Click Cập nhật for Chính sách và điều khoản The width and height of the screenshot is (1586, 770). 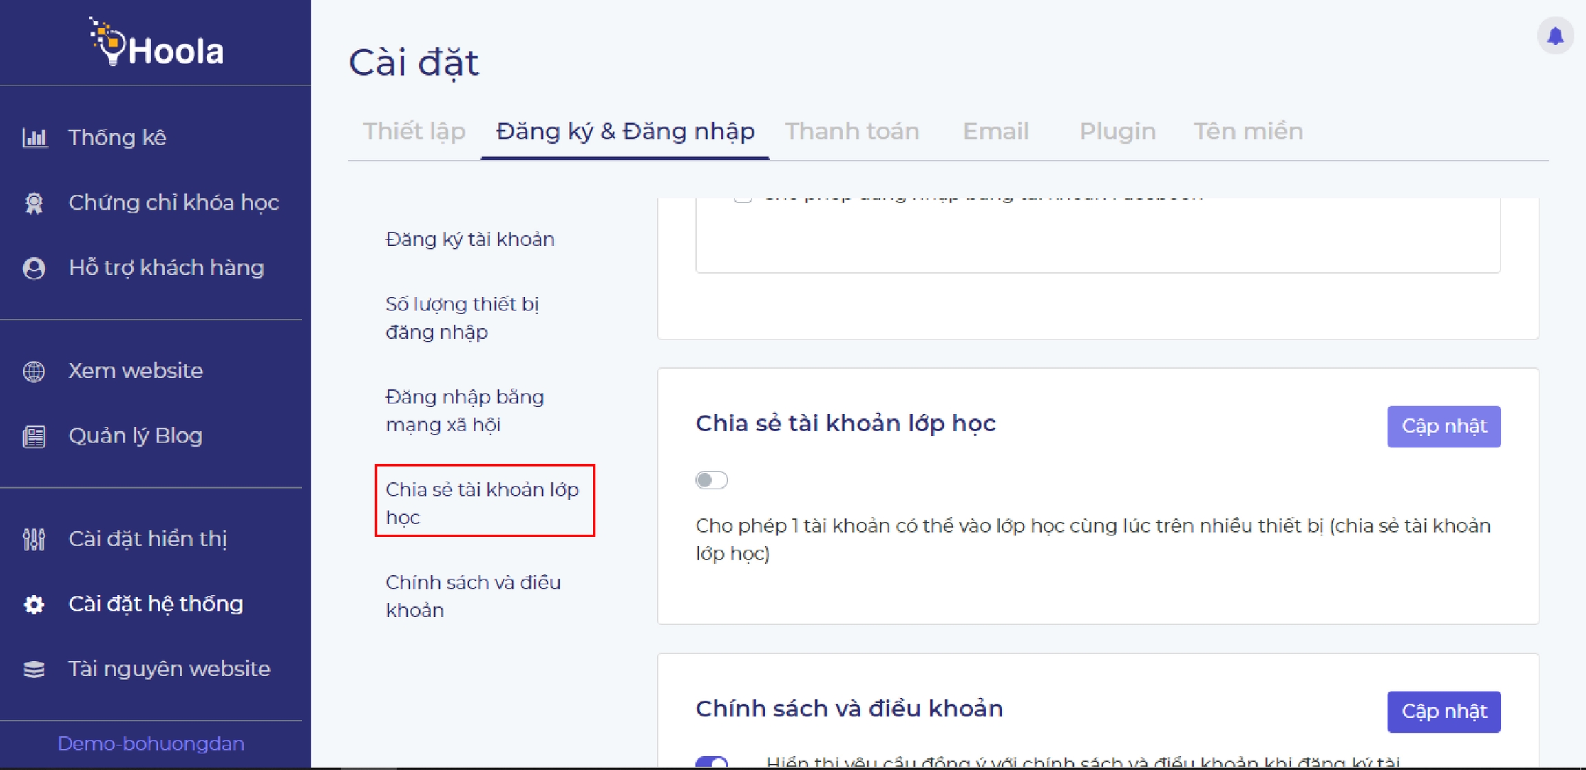tap(1443, 712)
